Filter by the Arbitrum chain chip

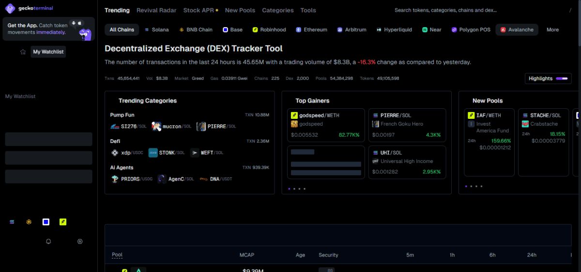(352, 29)
